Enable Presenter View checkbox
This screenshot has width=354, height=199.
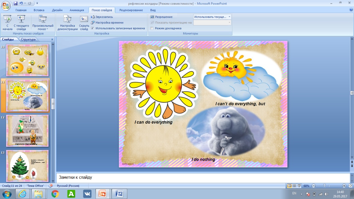click(152, 28)
